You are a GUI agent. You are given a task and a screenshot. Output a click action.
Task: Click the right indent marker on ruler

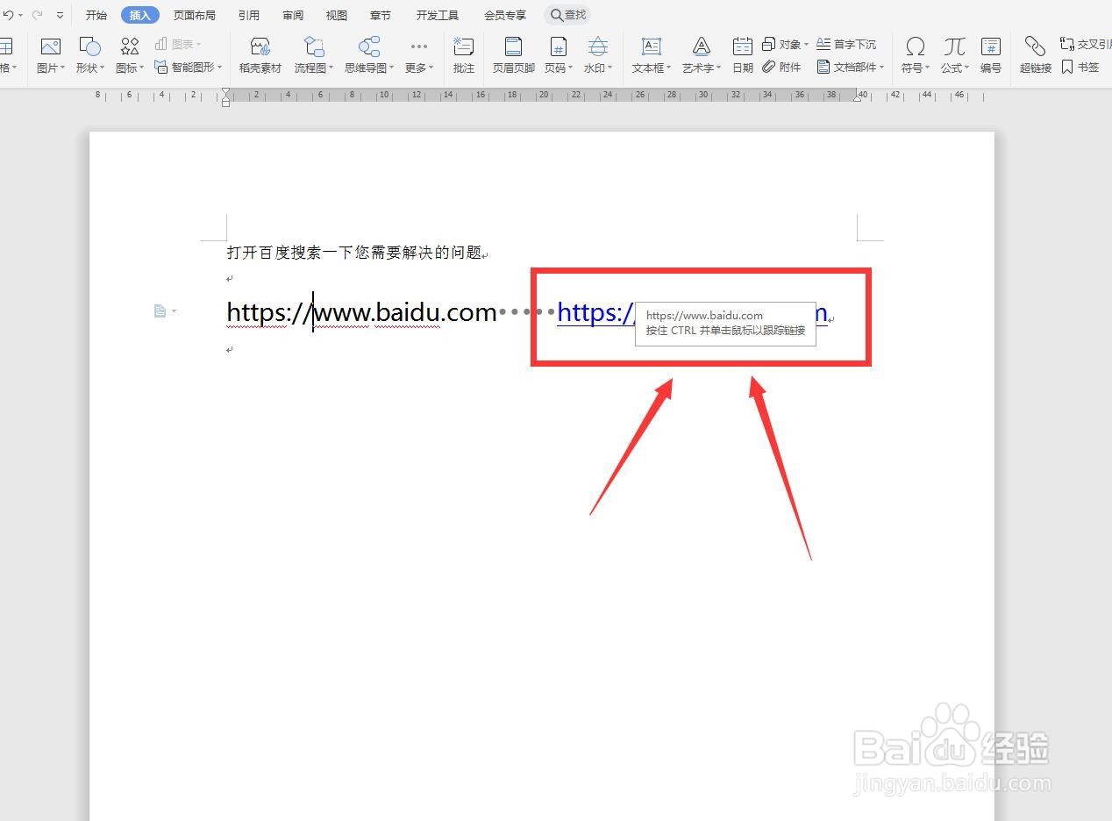[x=858, y=96]
